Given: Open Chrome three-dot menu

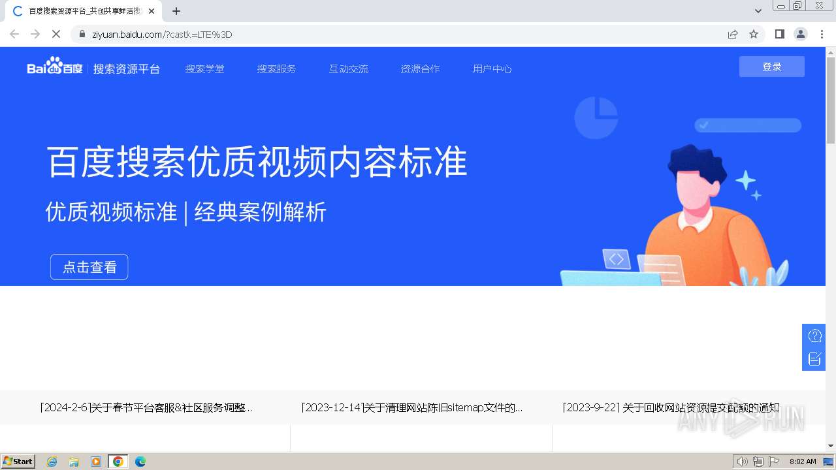Looking at the screenshot, I should [822, 34].
